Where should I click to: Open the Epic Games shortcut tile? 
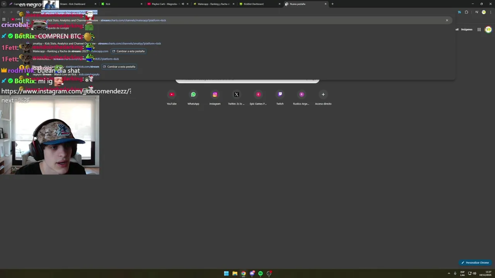(258, 98)
